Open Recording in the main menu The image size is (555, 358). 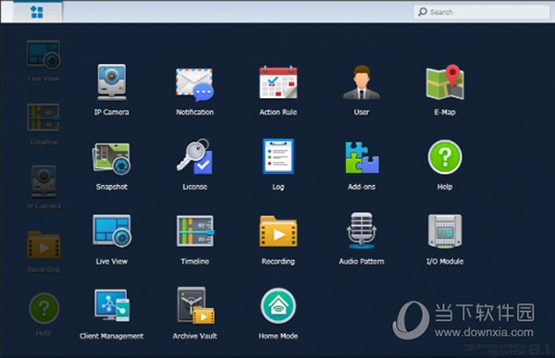(x=278, y=240)
